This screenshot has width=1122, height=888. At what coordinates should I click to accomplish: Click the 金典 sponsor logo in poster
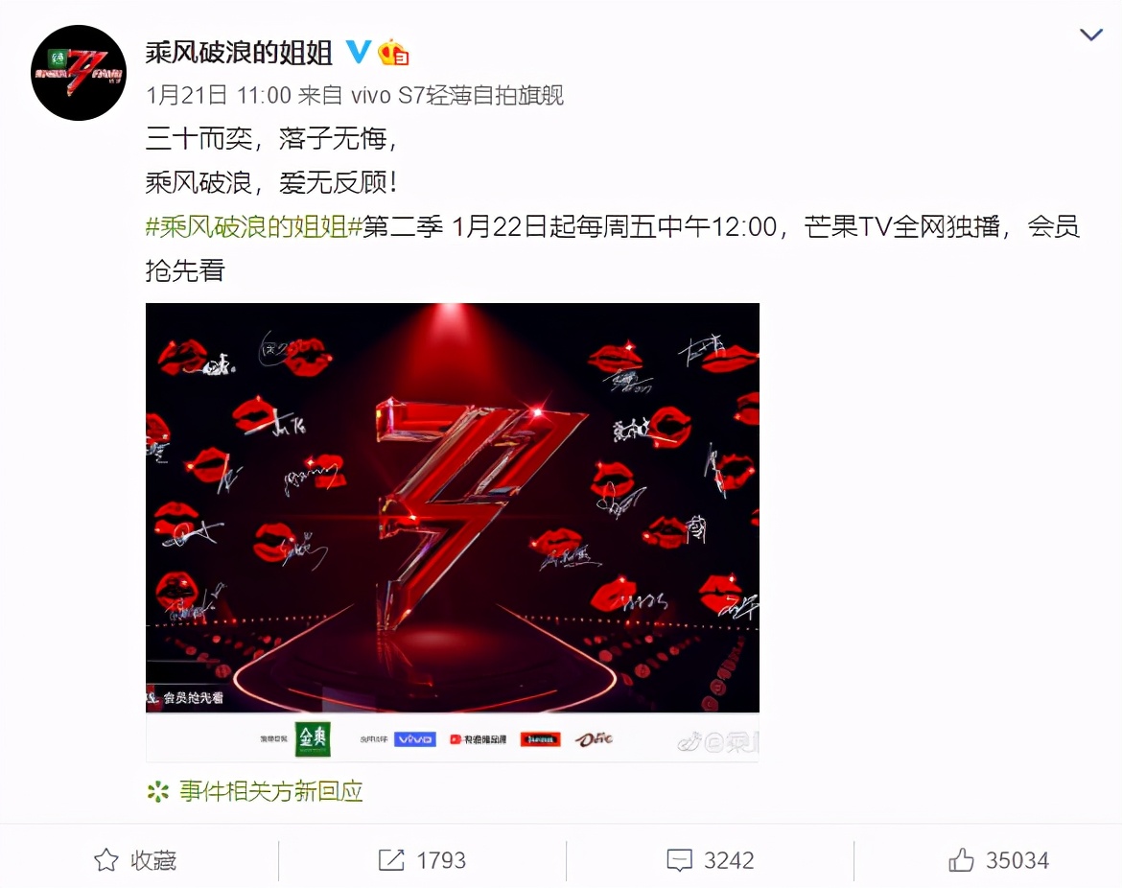(x=313, y=738)
